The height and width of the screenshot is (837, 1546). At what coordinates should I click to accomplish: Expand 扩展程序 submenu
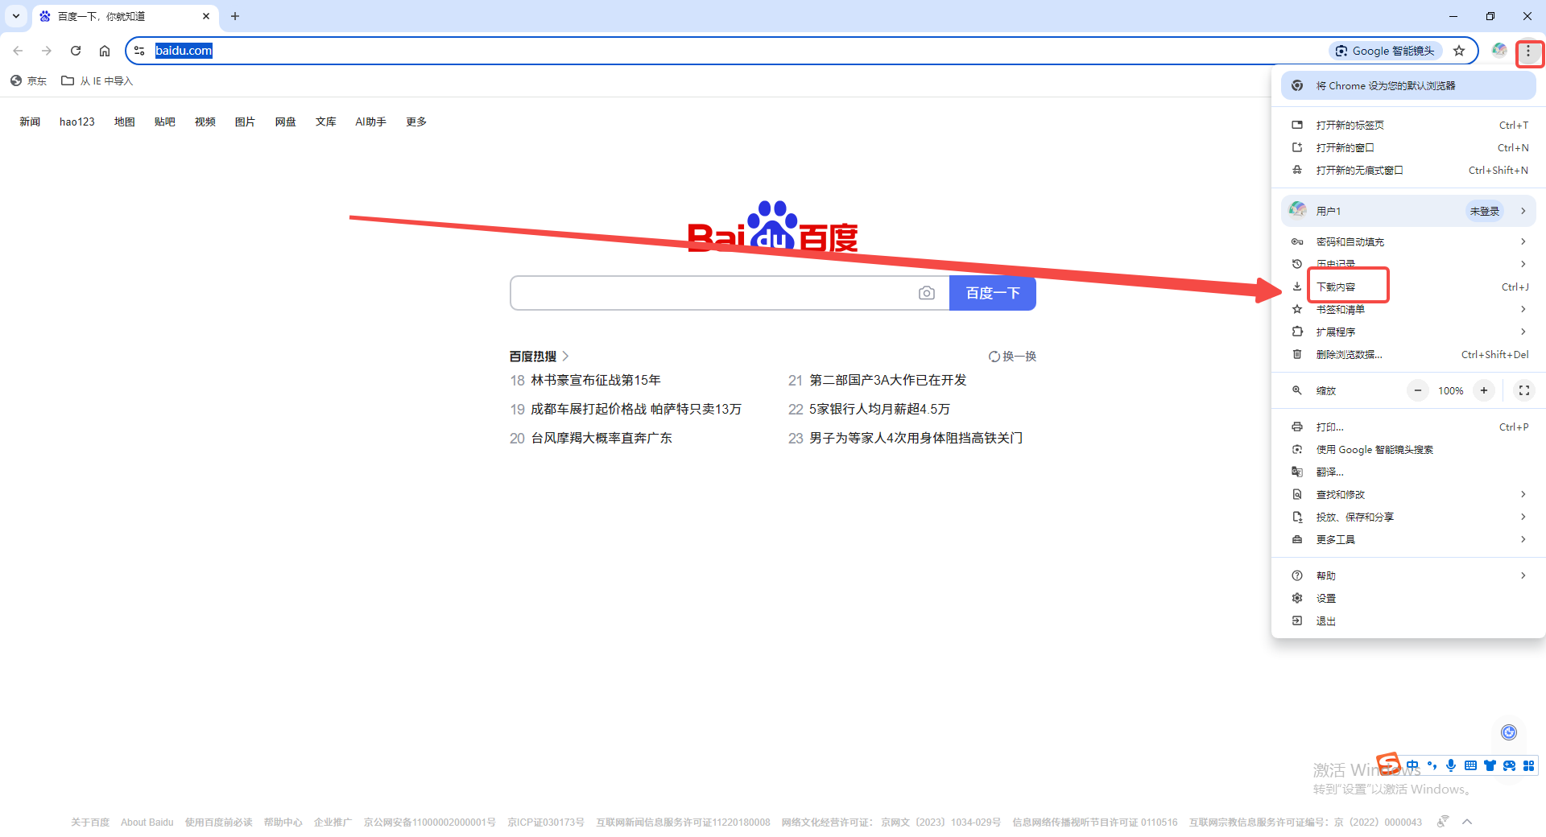point(1408,332)
